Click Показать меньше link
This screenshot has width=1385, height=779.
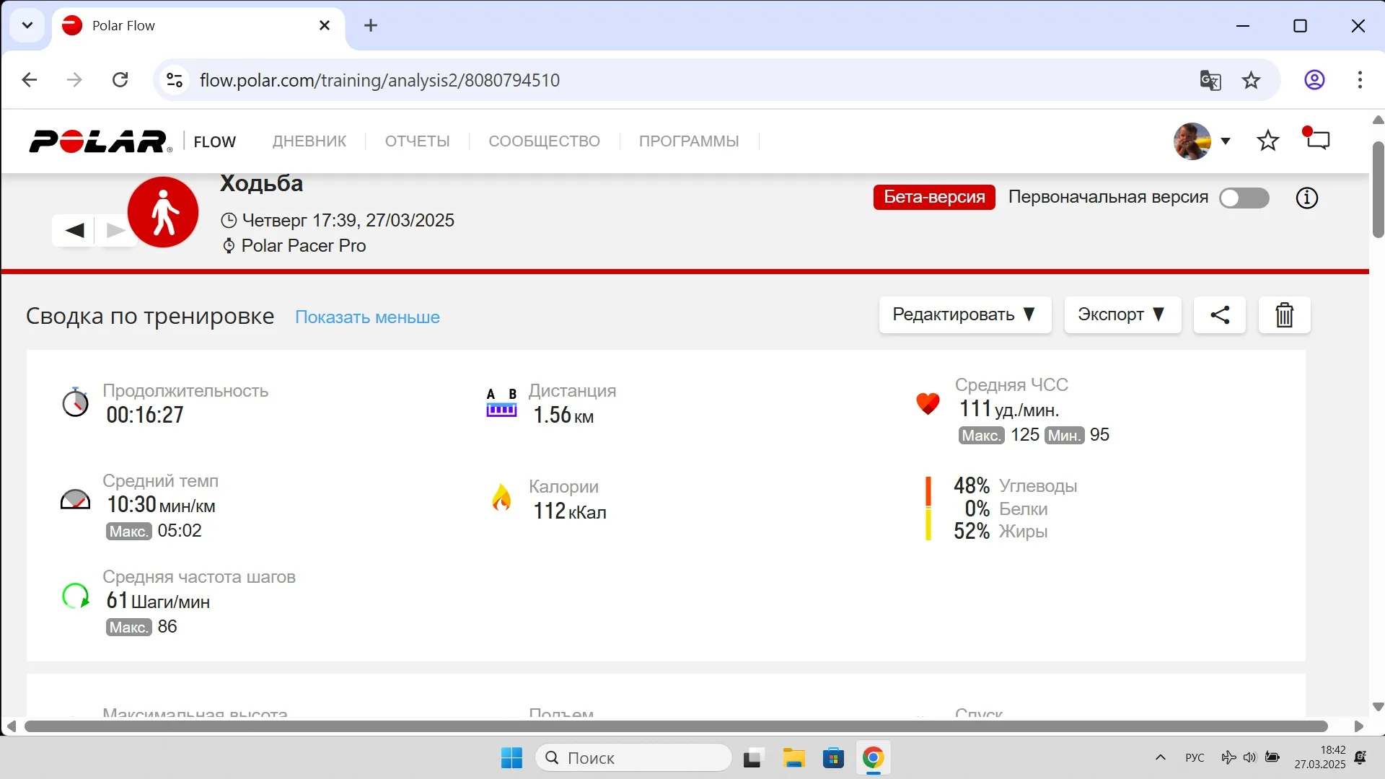[x=367, y=317]
